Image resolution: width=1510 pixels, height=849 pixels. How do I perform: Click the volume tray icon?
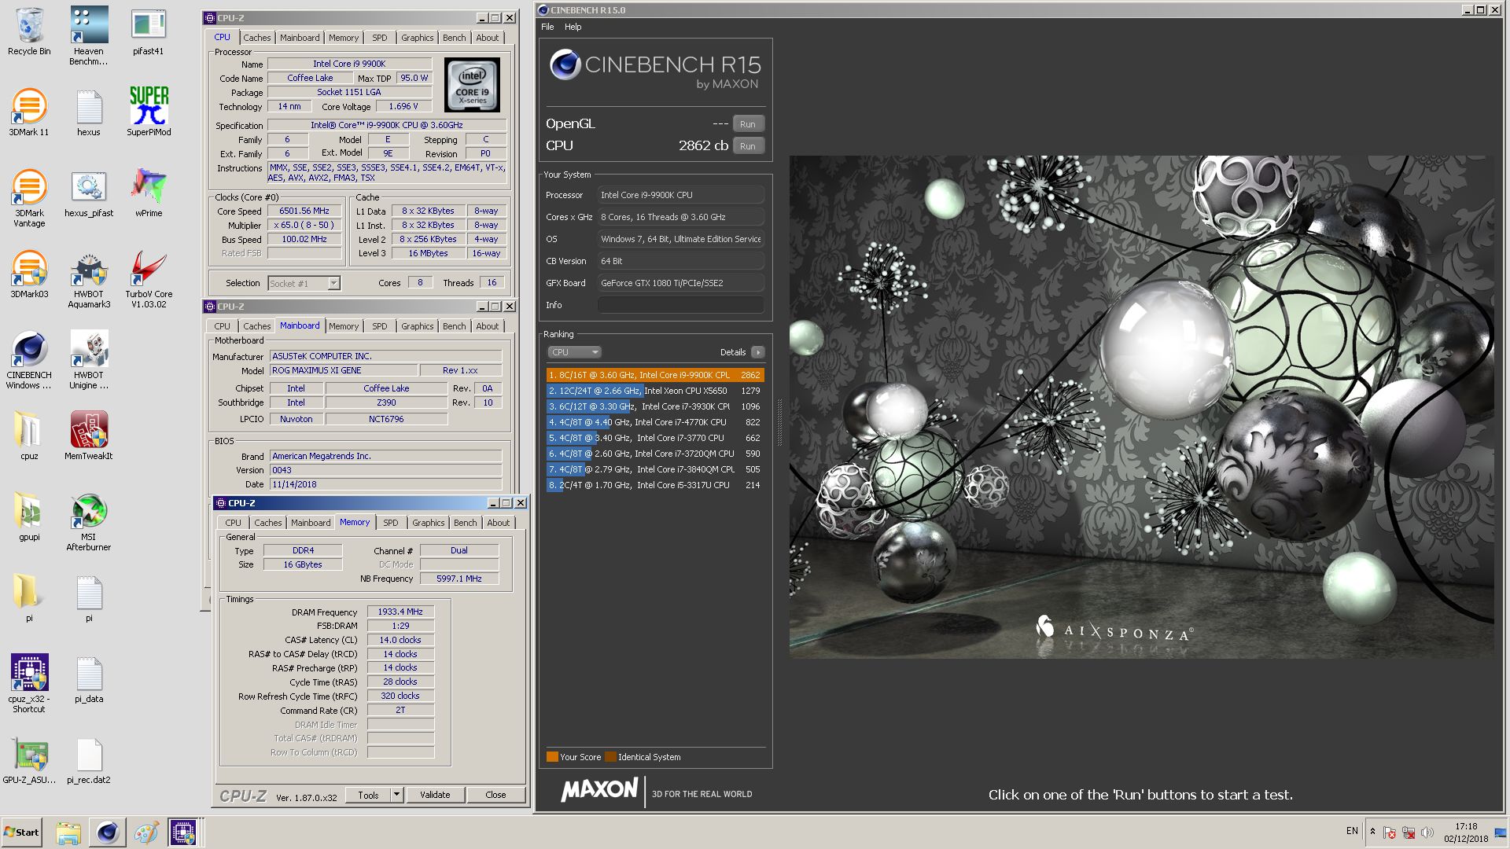click(x=1427, y=832)
